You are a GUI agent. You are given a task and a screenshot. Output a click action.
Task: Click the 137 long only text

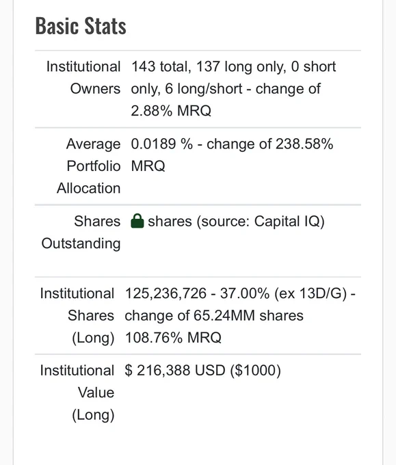(x=241, y=66)
